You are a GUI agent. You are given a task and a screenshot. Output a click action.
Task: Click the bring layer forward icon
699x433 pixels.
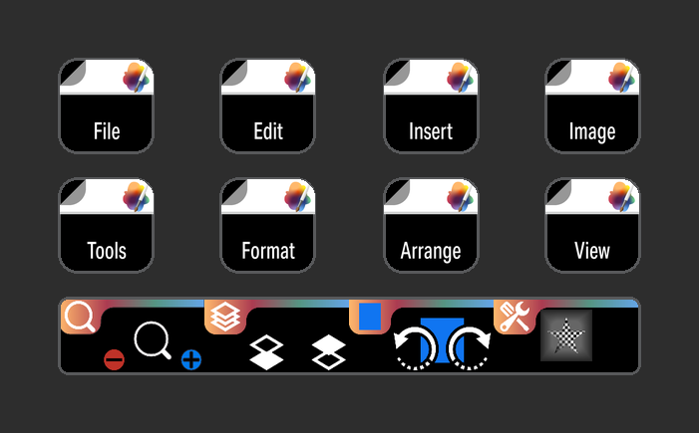click(328, 352)
